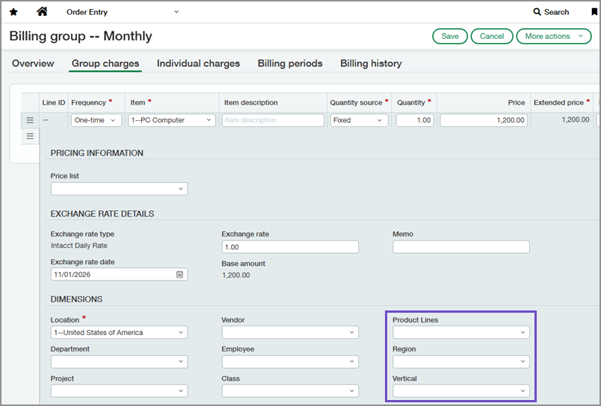
Task: Click the first row's hamburger handle icon
Action: (30, 120)
